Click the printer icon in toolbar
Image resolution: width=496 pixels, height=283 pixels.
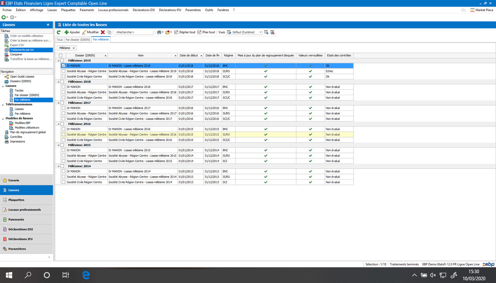(x=159, y=32)
